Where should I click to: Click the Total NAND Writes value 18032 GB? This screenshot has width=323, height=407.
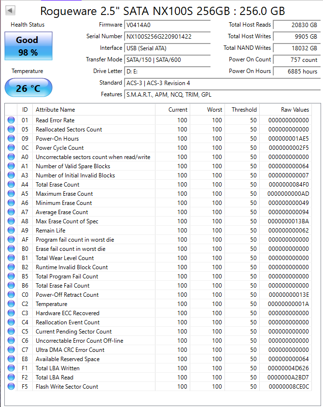297,48
